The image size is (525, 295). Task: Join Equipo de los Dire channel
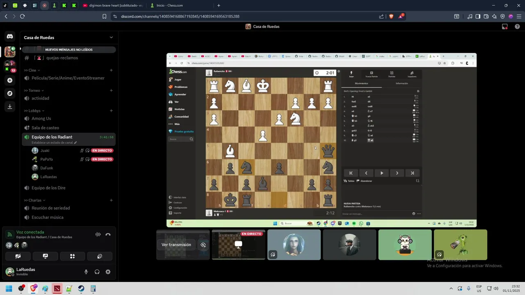(x=68, y=188)
